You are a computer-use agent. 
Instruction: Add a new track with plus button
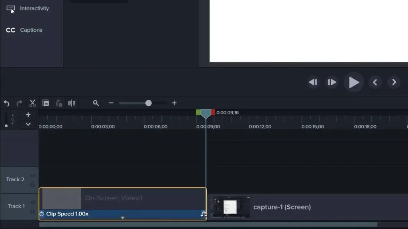coord(28,115)
